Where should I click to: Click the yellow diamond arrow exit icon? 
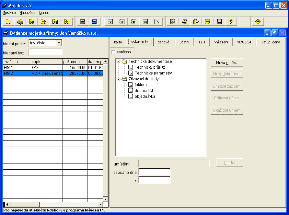258,22
